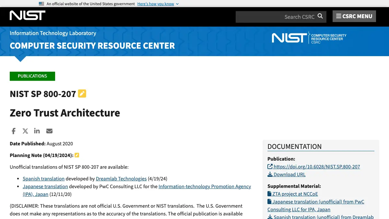Viewport: 389px width, 219px height.
Task: Open Spanish translation (unofficial) from Dreamlab link
Action: pos(321,217)
